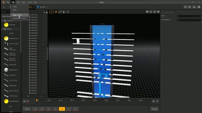Close the plat_bleu tab

pyautogui.click(x=48, y=7)
